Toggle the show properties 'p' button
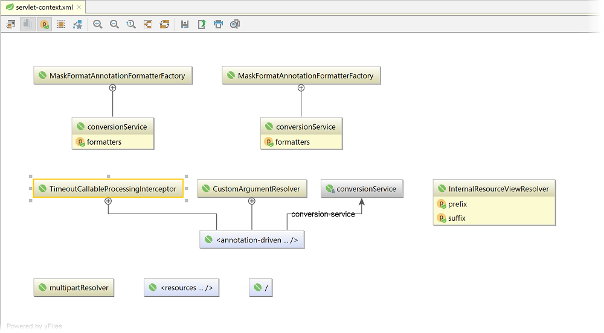This screenshot has width=604, height=333. click(x=44, y=24)
